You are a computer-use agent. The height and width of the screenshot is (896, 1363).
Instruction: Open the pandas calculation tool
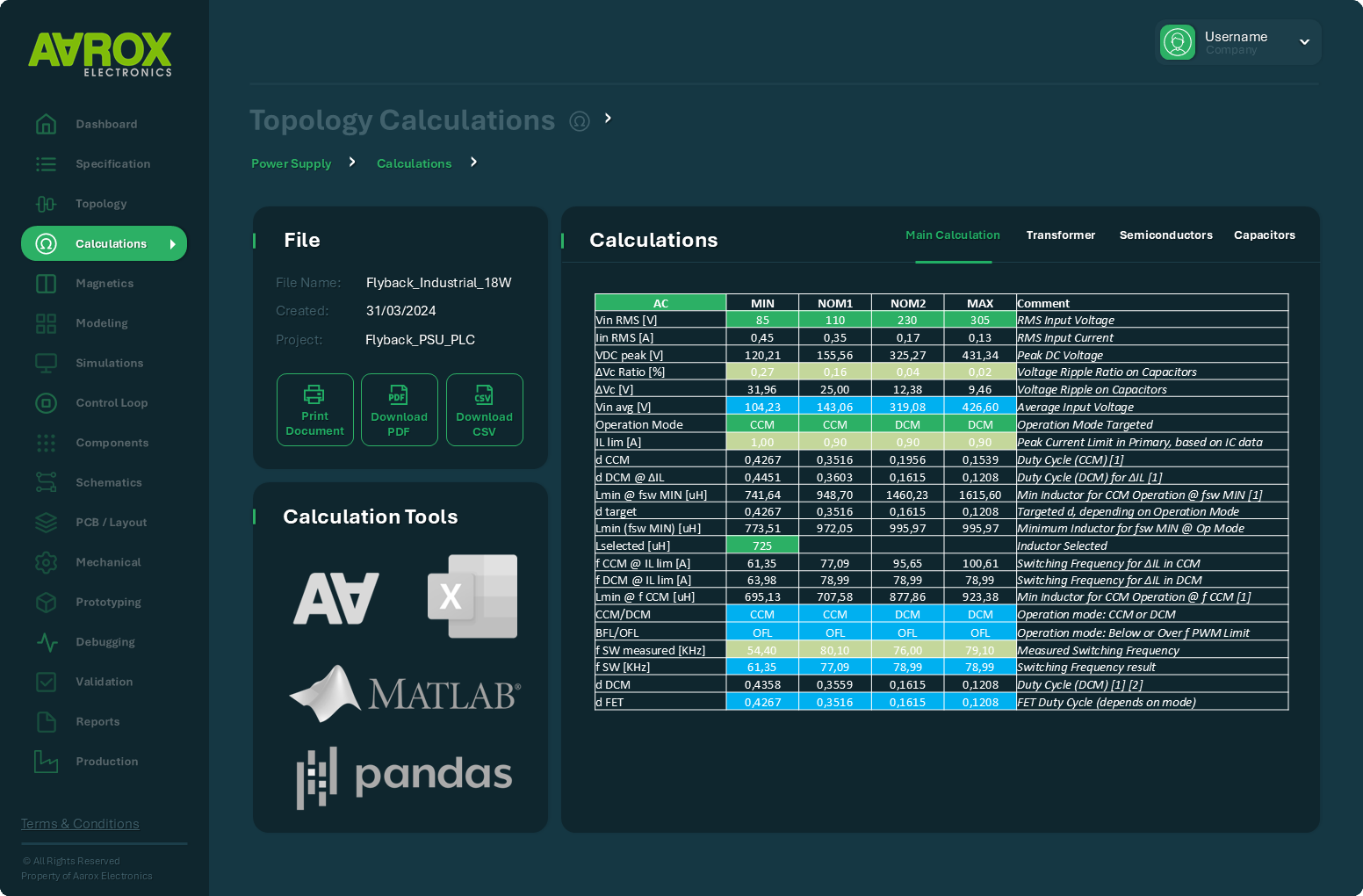404,777
